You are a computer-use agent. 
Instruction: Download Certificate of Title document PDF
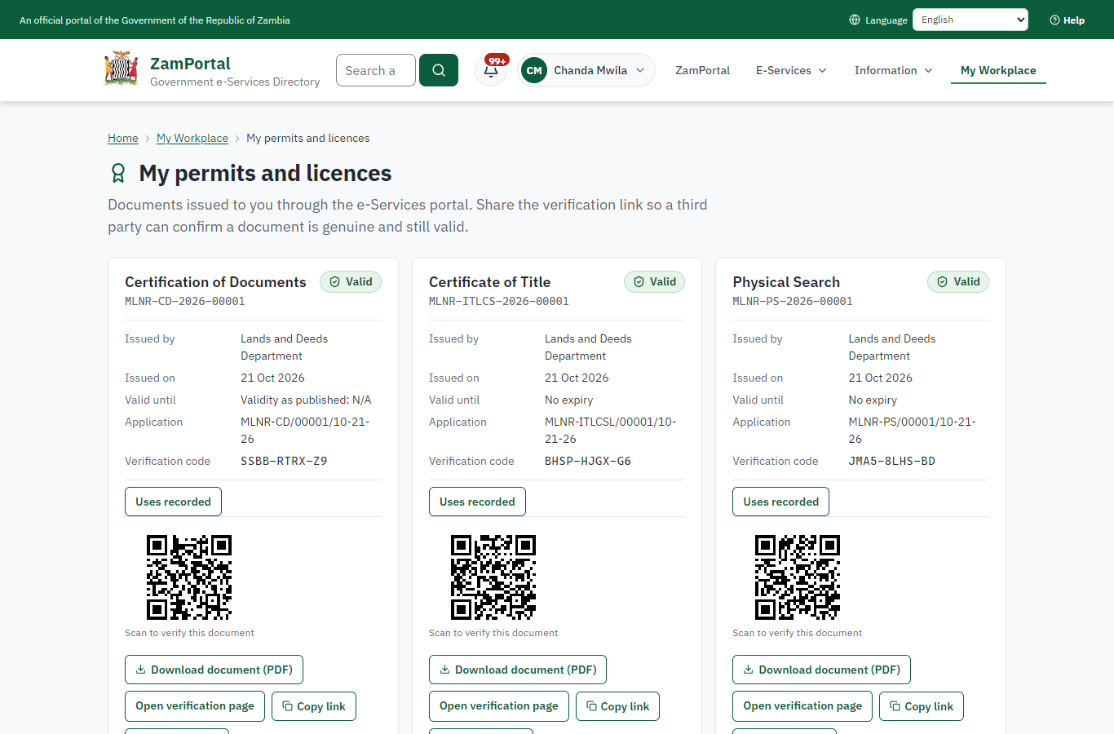[x=518, y=670]
